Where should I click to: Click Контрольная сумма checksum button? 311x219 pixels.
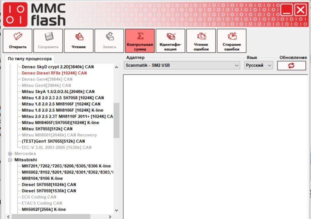[x=140, y=41]
